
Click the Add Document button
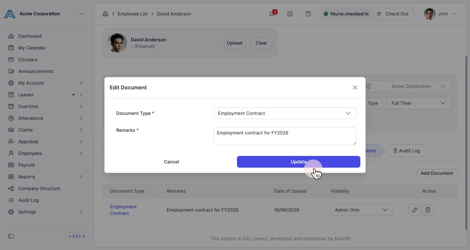pos(437,173)
